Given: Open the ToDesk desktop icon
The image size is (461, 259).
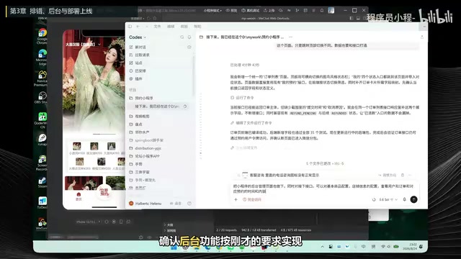Looking at the screenshot, I should pos(42,203).
